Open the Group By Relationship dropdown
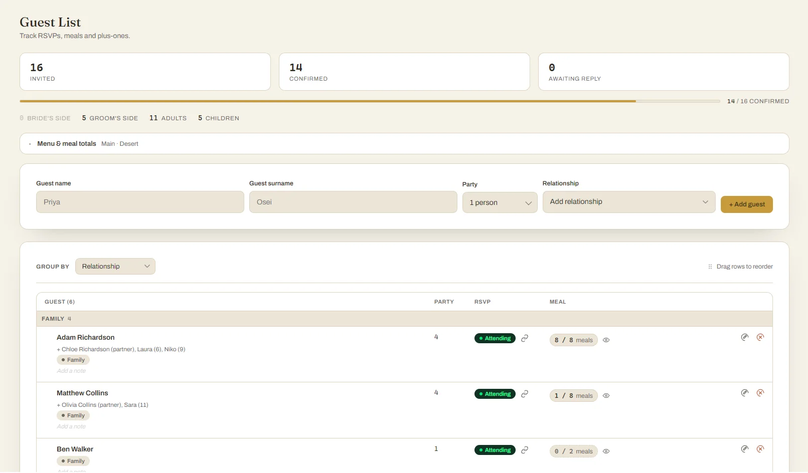The height and width of the screenshot is (473, 808). tap(115, 267)
